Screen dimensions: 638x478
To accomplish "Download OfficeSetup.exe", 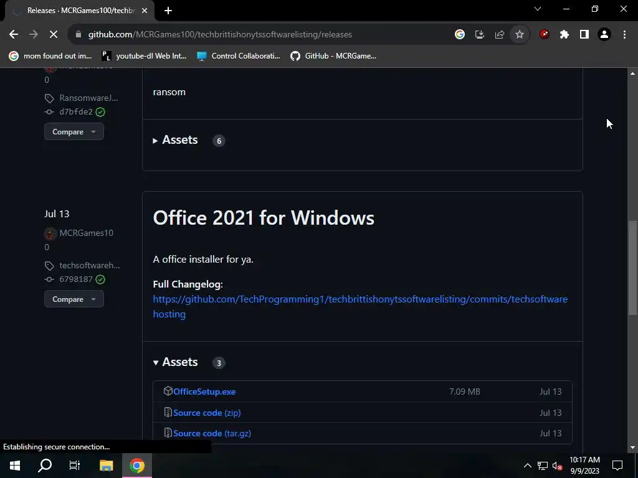I will click(204, 392).
